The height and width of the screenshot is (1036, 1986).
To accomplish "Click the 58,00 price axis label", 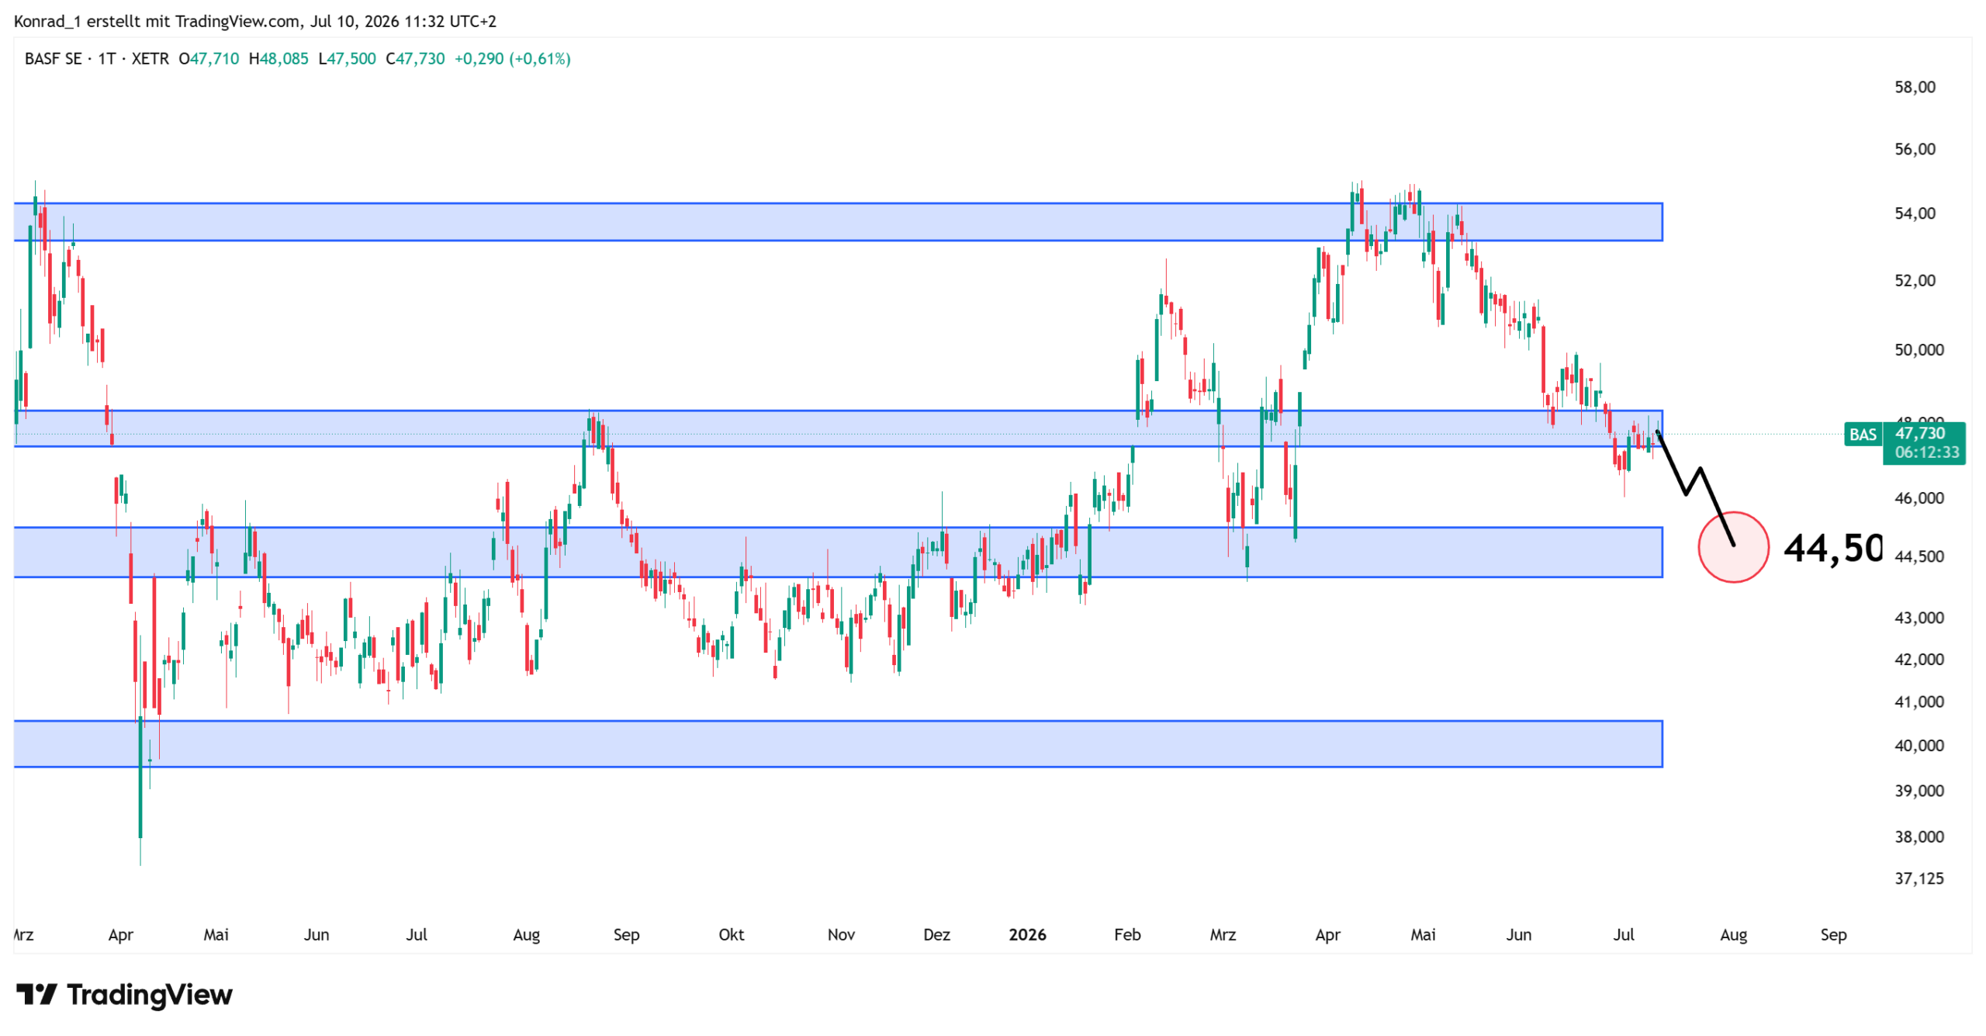I will click(x=1915, y=87).
